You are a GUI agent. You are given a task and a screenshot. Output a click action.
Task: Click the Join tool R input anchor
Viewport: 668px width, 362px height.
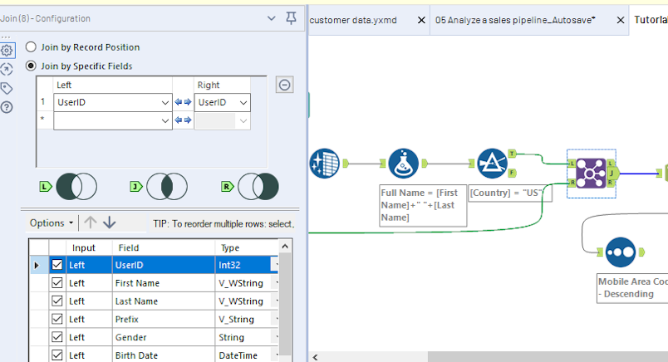pos(572,183)
